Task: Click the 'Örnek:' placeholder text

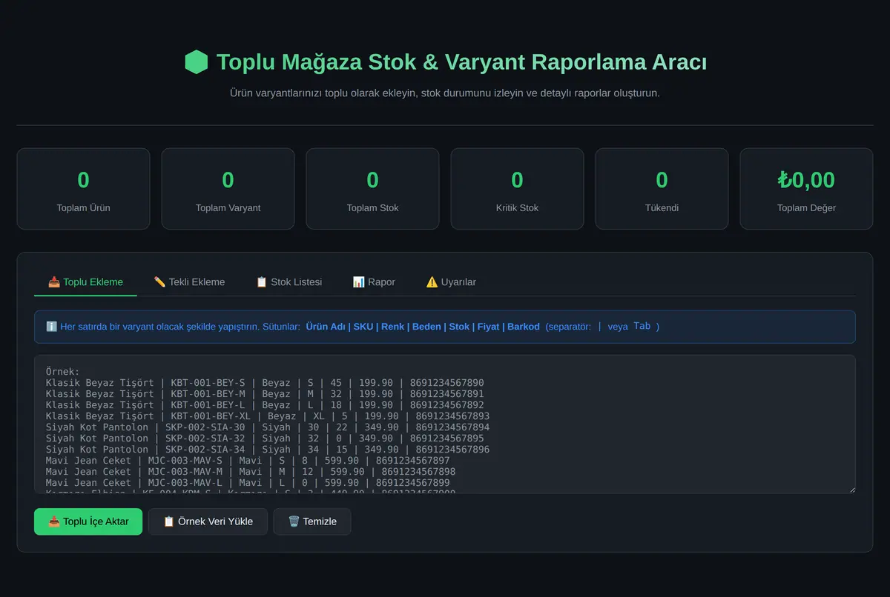Action: click(x=62, y=372)
